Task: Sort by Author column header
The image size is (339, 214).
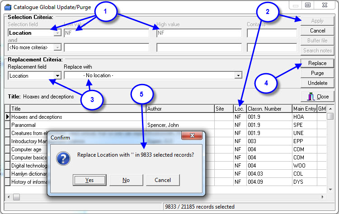Action: (x=179, y=109)
